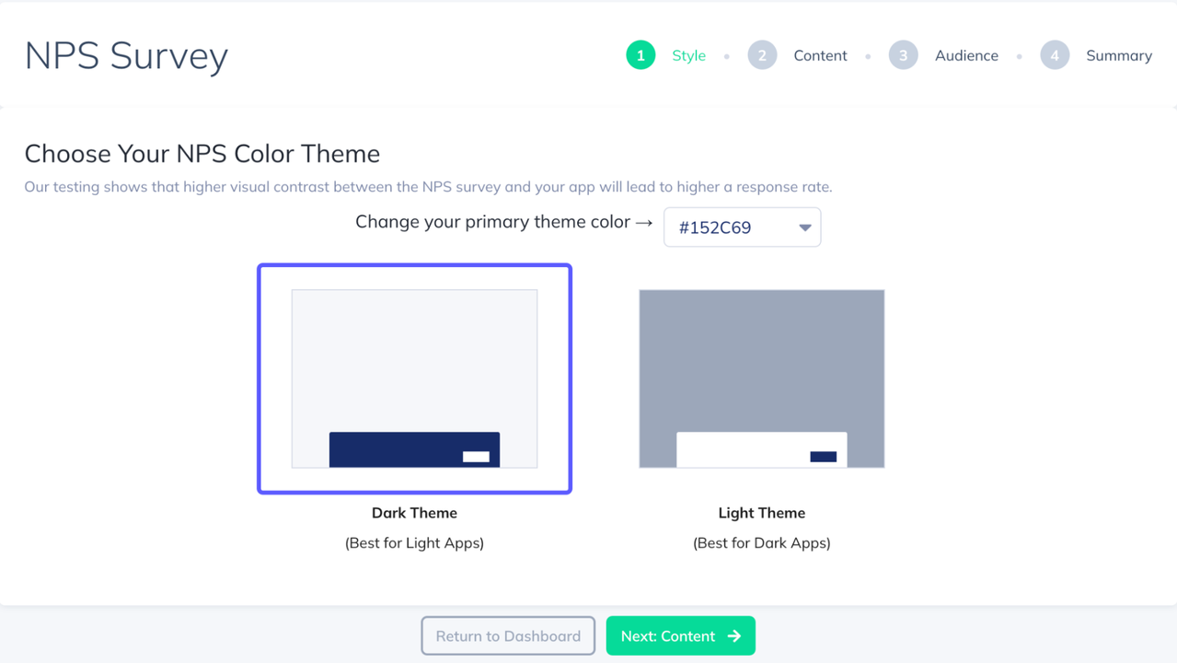The image size is (1177, 663).
Task: Click the arrow icon in Next: Content button
Action: point(733,636)
